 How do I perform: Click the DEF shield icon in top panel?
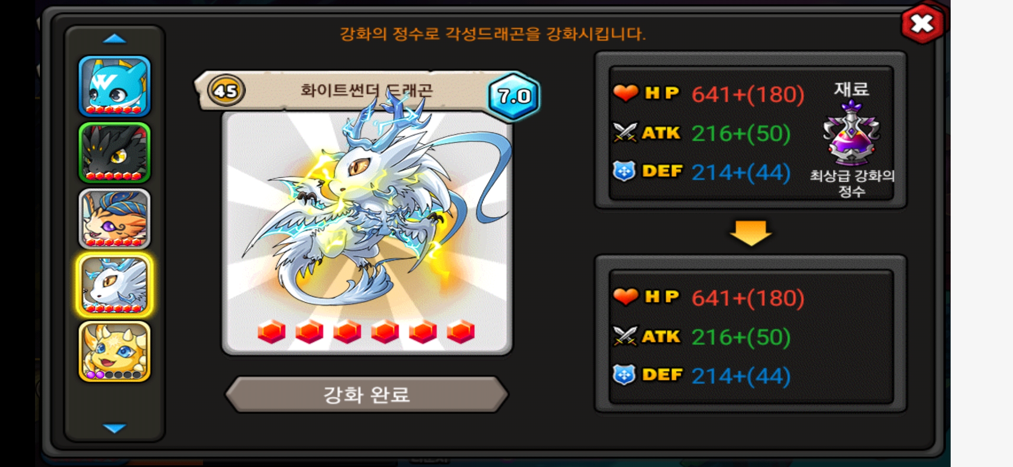coord(624,171)
